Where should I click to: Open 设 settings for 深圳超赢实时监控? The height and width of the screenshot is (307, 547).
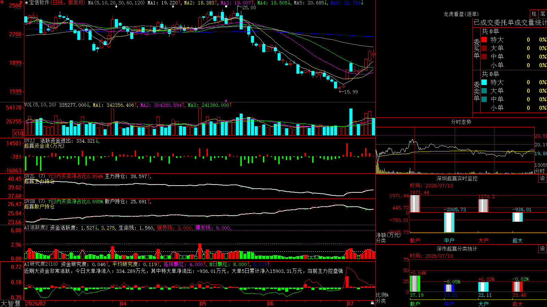(x=543, y=178)
